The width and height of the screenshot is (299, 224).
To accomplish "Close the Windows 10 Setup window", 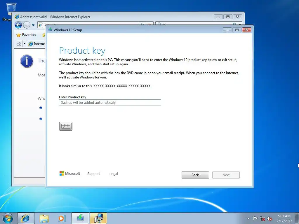I will [x=246, y=30].
